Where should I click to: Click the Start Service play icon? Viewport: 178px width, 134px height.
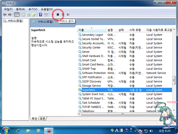pyautogui.click(x=53, y=15)
